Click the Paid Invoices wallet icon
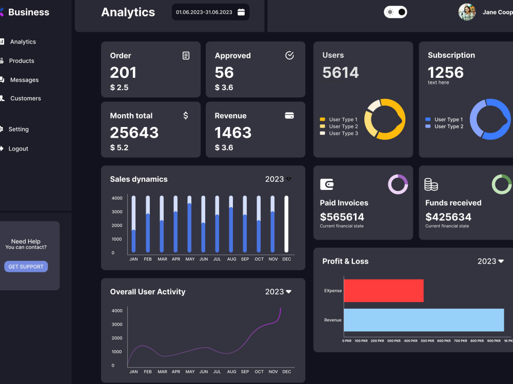 pos(326,184)
